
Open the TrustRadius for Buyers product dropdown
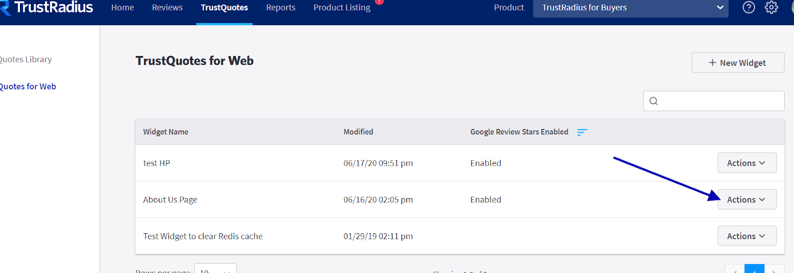[631, 8]
